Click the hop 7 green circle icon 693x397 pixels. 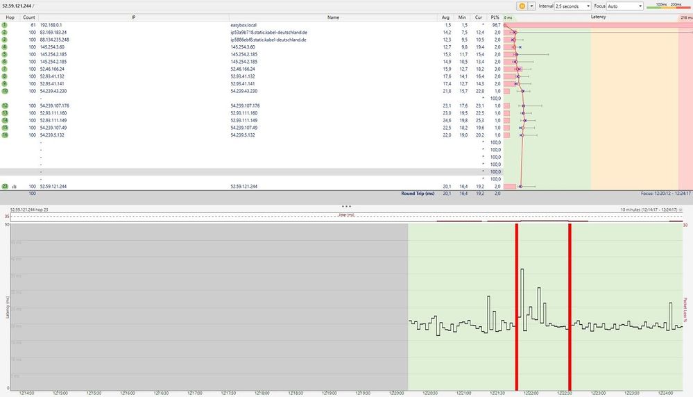coord(4,69)
